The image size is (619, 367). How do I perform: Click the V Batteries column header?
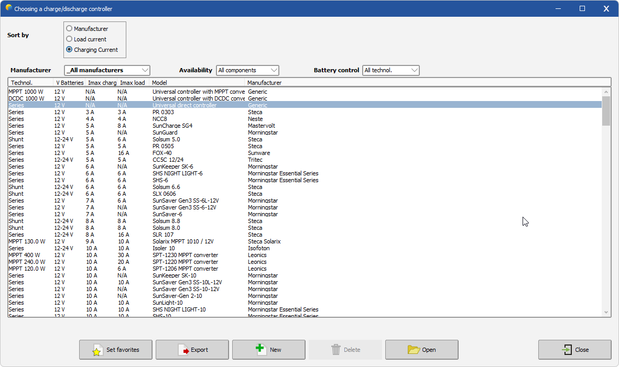[x=70, y=83]
